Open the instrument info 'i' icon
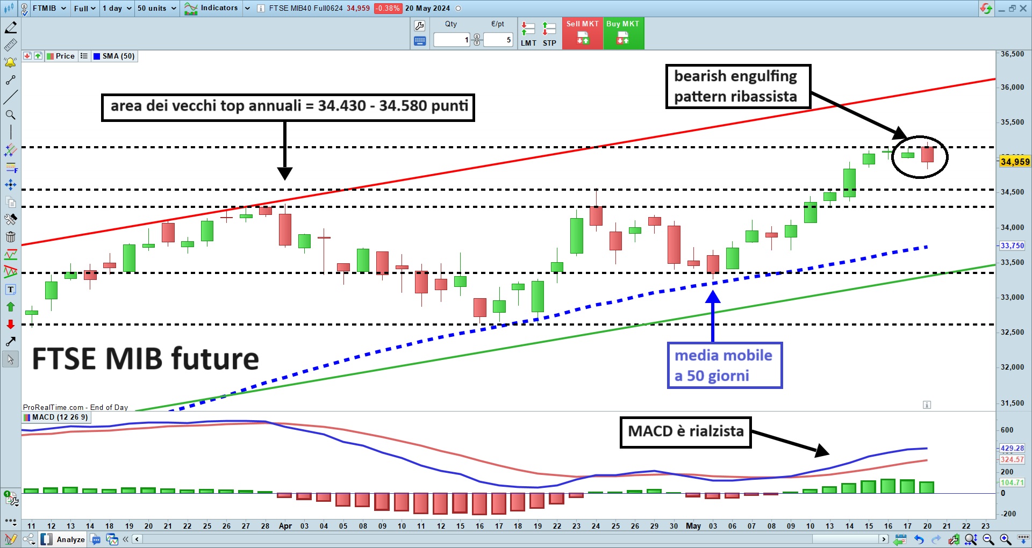1032x548 pixels. (261, 9)
